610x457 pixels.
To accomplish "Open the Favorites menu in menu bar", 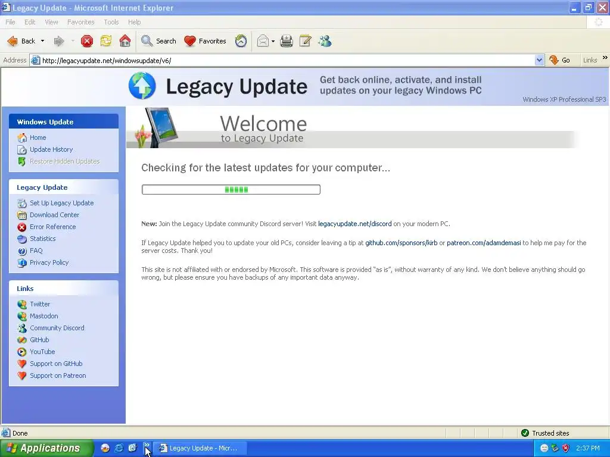I will pyautogui.click(x=81, y=22).
